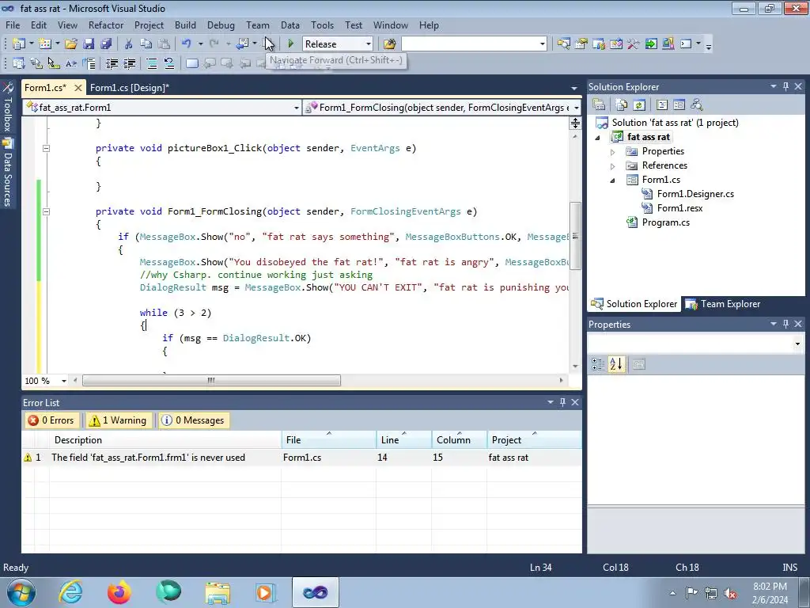
Task: Comment out the selected lines icon
Action: point(152,63)
